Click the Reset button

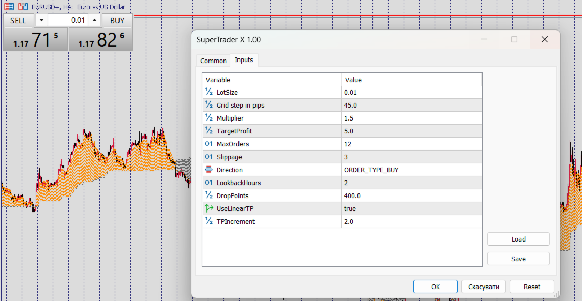click(x=531, y=287)
